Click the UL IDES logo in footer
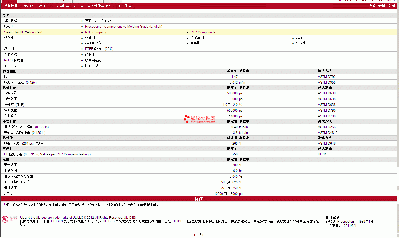This screenshot has height=238, width=399. coord(10,219)
